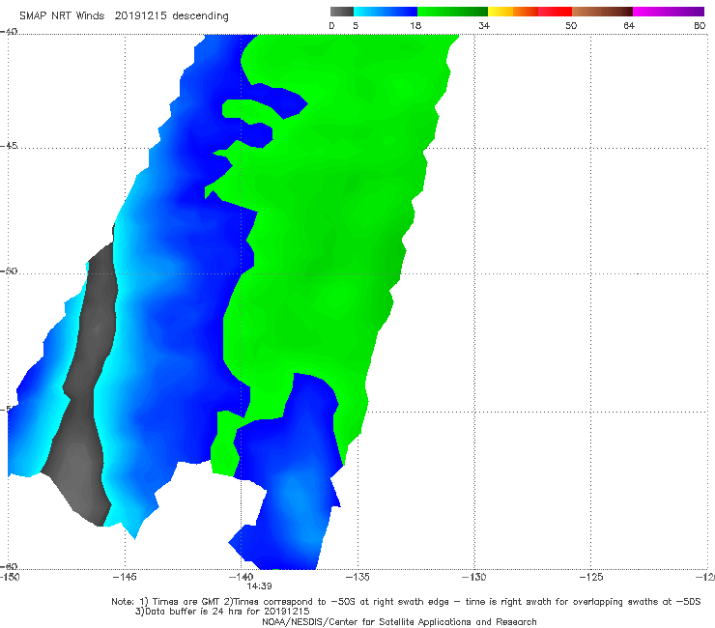Click the red segment of the color bar

click(x=555, y=12)
